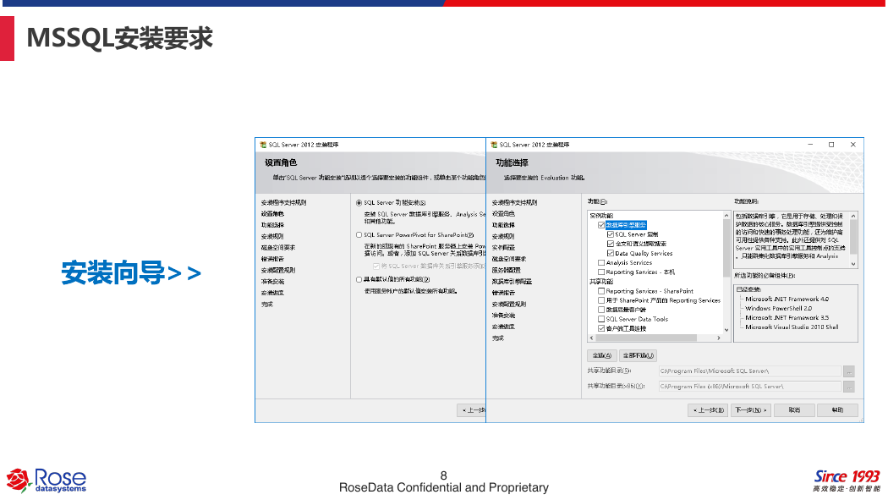Click feature list scroll-down arrow
Screen dimensions: 888x500
pos(726,330)
